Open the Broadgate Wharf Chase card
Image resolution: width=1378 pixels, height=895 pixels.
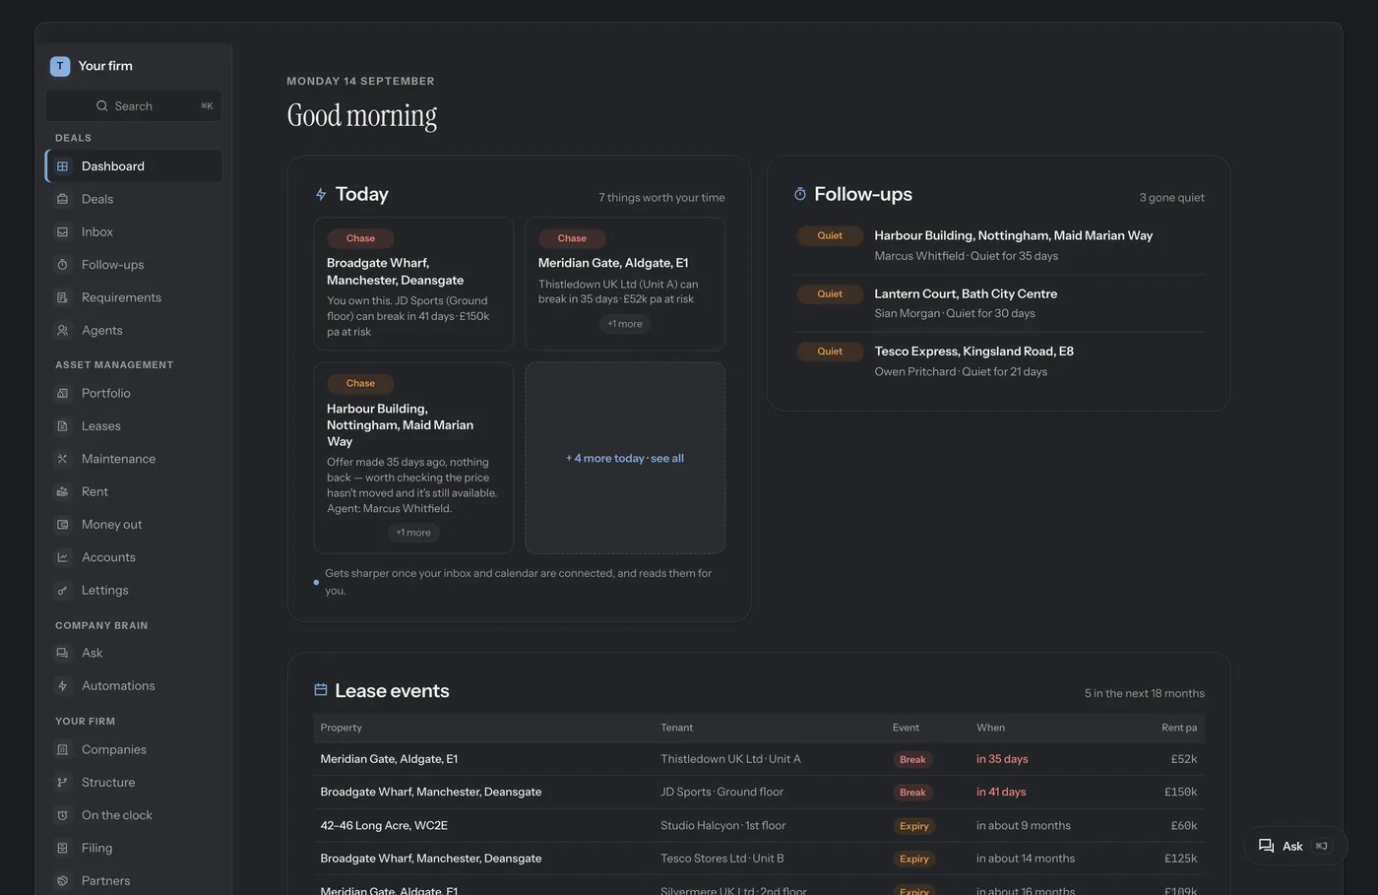coord(413,284)
